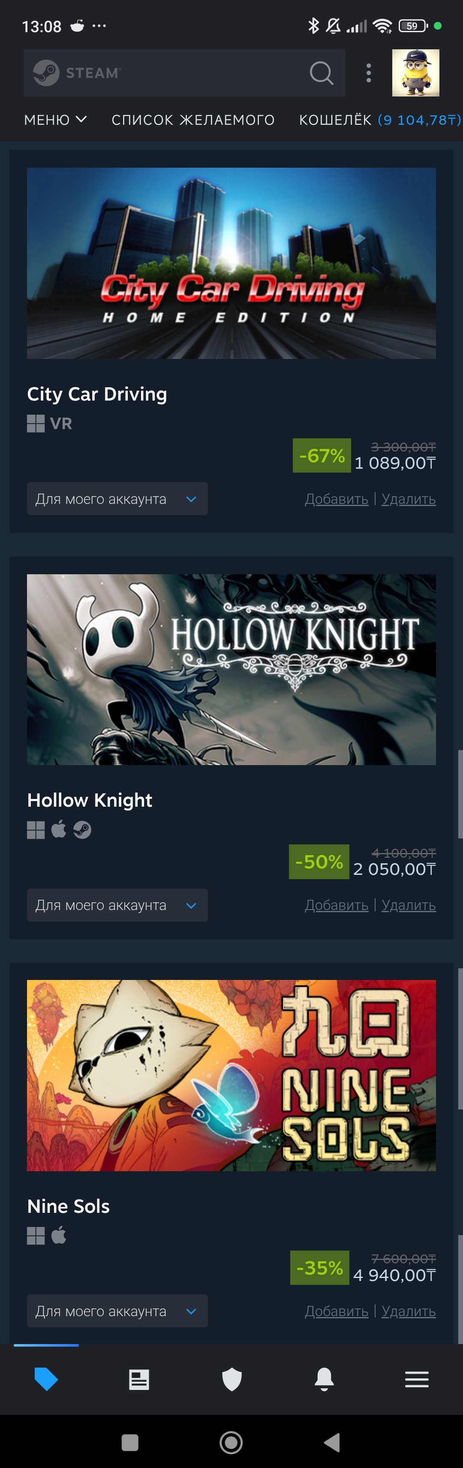Open the store tag tab
Screen dimensions: 463x1468
pyautogui.click(x=46, y=1379)
